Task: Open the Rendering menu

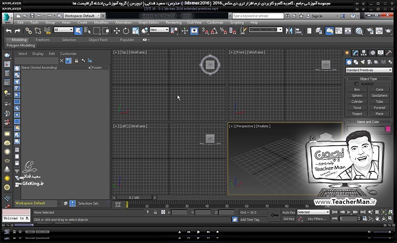Action: pyautogui.click(x=173, y=22)
